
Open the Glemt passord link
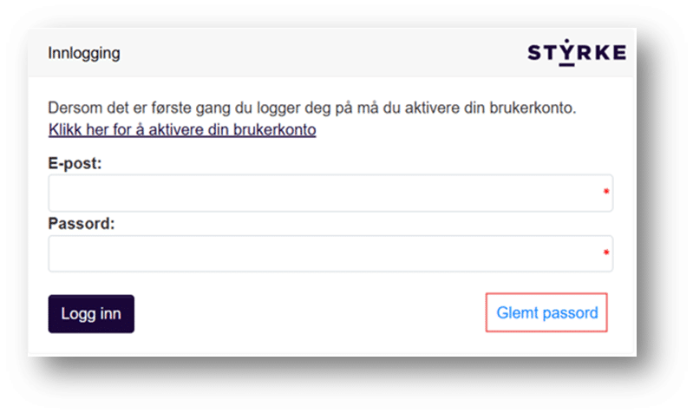click(x=546, y=312)
